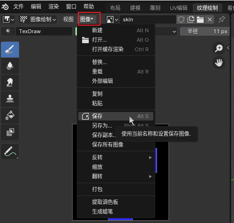Choose 打包 menu entry
The width and height of the screenshot is (234, 223).
(116, 189)
